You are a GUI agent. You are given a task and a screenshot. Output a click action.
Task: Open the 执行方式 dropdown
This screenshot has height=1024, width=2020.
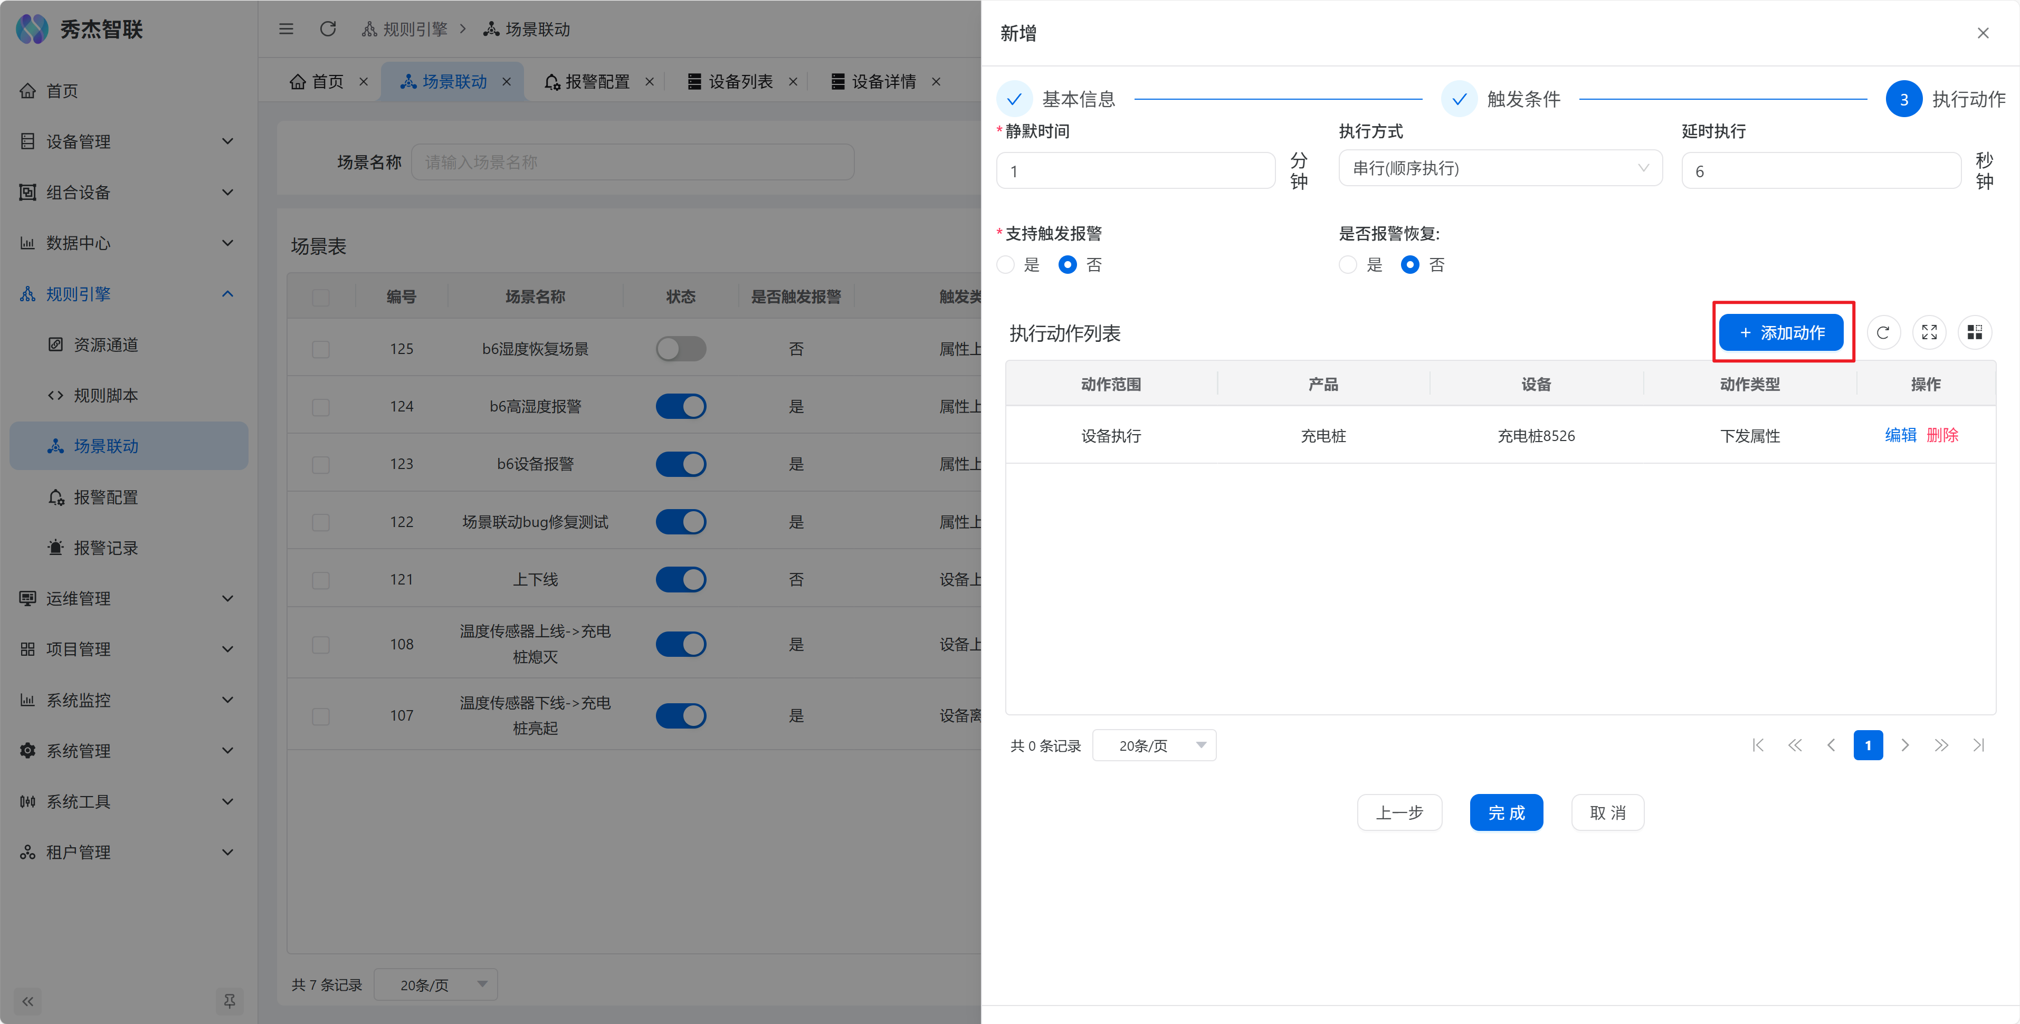point(1499,169)
